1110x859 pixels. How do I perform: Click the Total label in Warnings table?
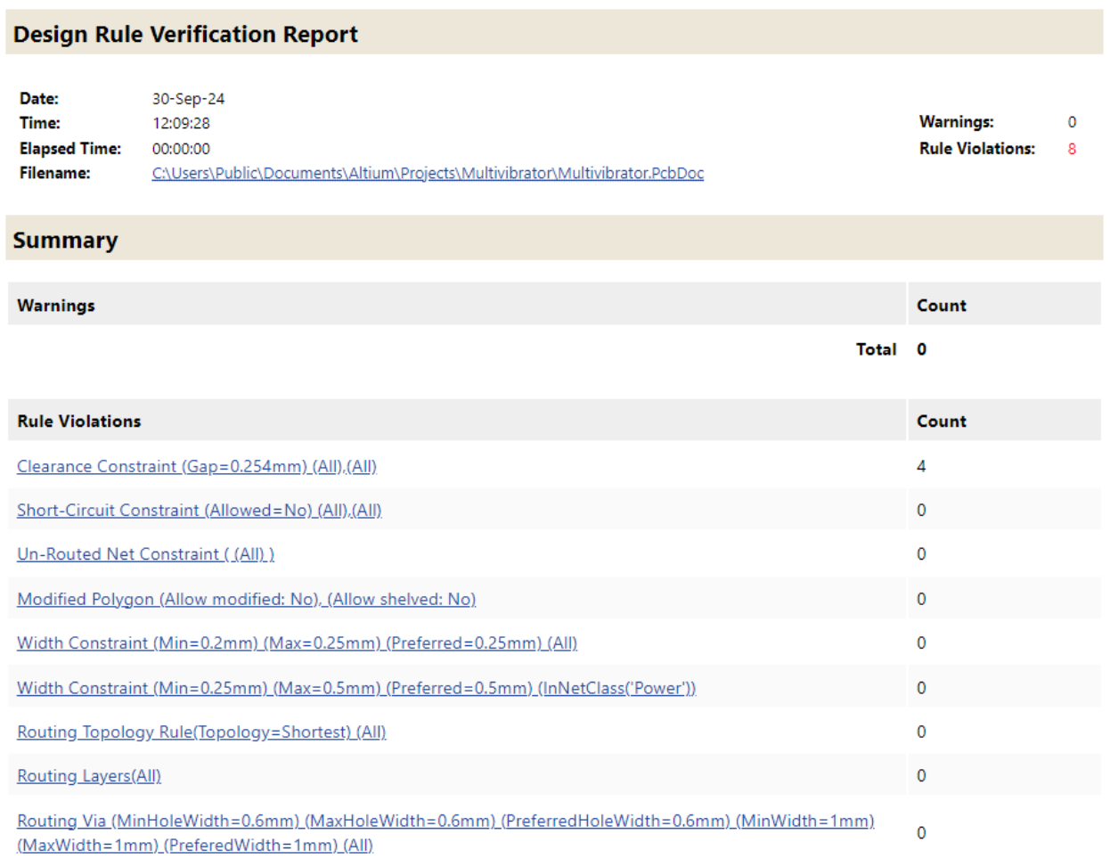(x=876, y=349)
